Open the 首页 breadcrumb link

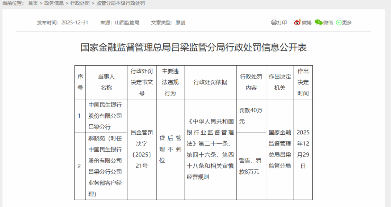tap(33, 3)
